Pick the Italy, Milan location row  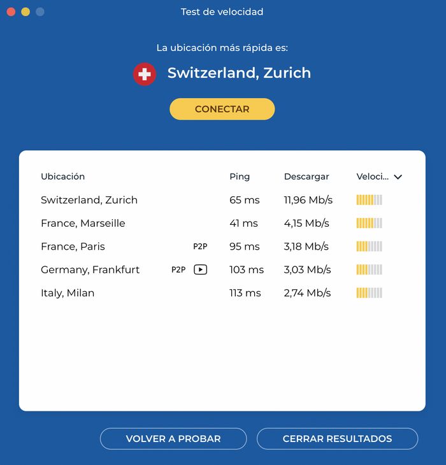coord(222,293)
